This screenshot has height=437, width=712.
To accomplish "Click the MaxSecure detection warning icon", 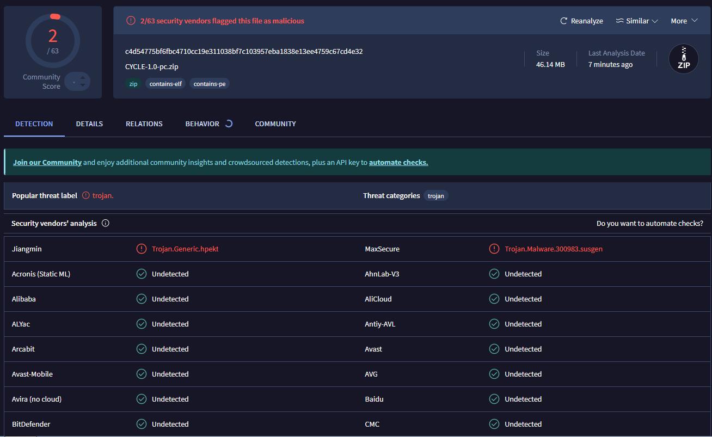I will click(x=494, y=249).
